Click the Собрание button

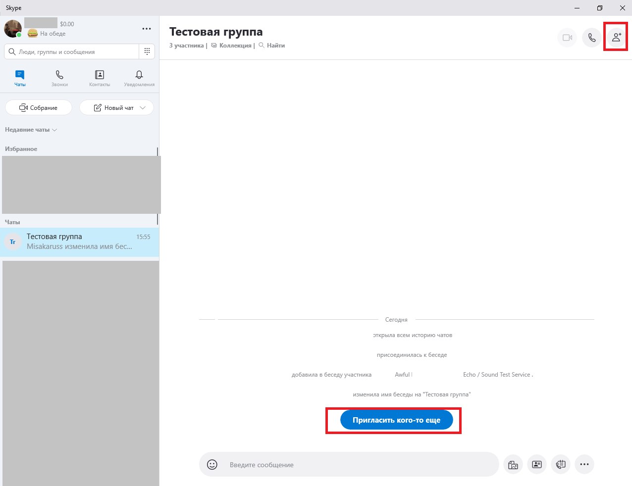[39, 107]
